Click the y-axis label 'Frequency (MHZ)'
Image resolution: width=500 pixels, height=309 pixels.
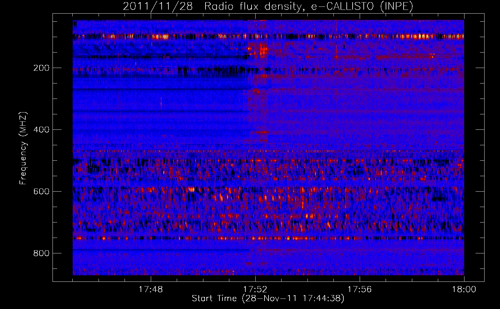[23, 148]
